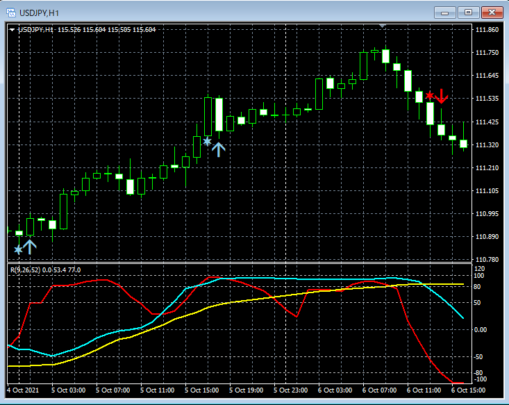The height and width of the screenshot is (405, 509).
Task: Click the red down arrow sell signal
Action: [x=442, y=97]
